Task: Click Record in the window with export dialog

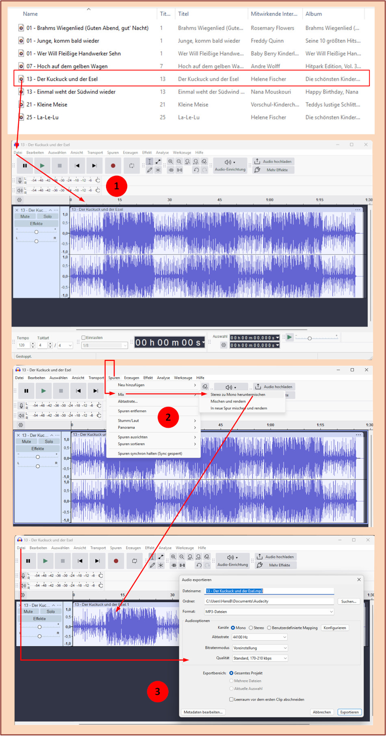Action: pos(116,561)
